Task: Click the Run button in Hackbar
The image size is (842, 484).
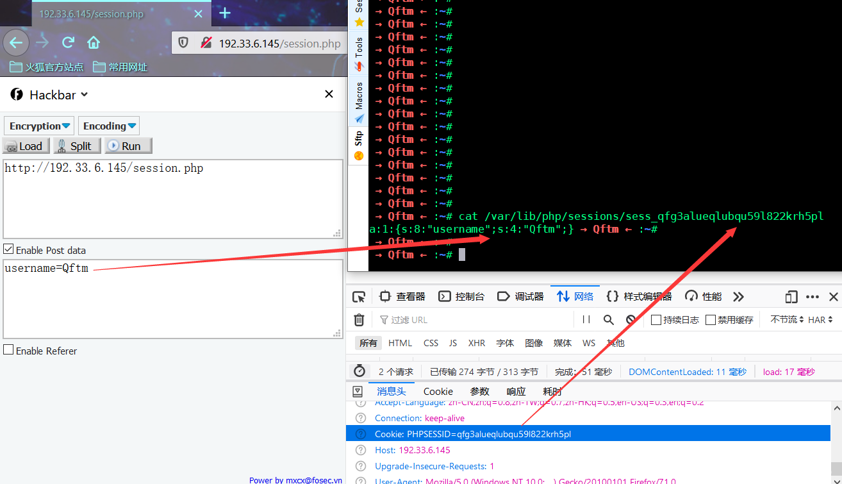Action: click(128, 146)
